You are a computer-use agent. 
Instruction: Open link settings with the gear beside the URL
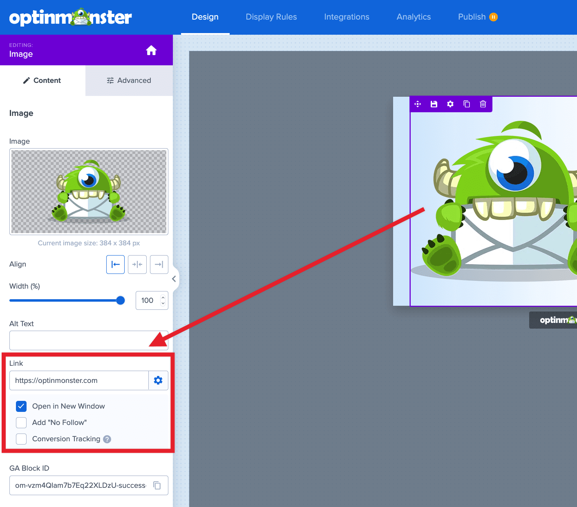pos(158,380)
